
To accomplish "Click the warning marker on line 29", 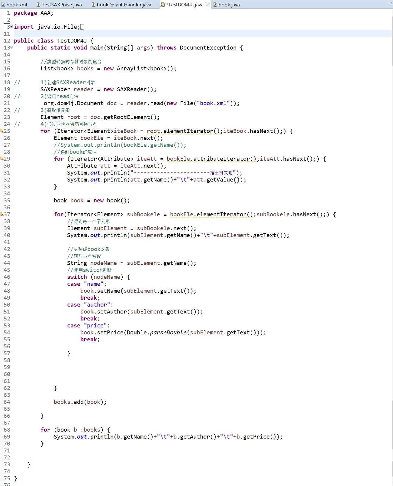I will 2,159.
